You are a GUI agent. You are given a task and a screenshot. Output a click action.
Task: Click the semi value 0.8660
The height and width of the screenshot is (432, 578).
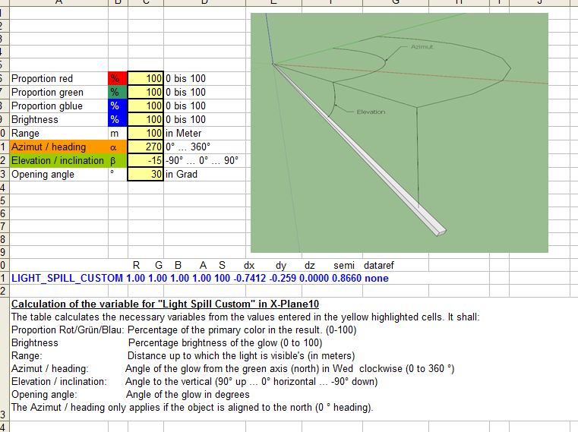click(346, 278)
